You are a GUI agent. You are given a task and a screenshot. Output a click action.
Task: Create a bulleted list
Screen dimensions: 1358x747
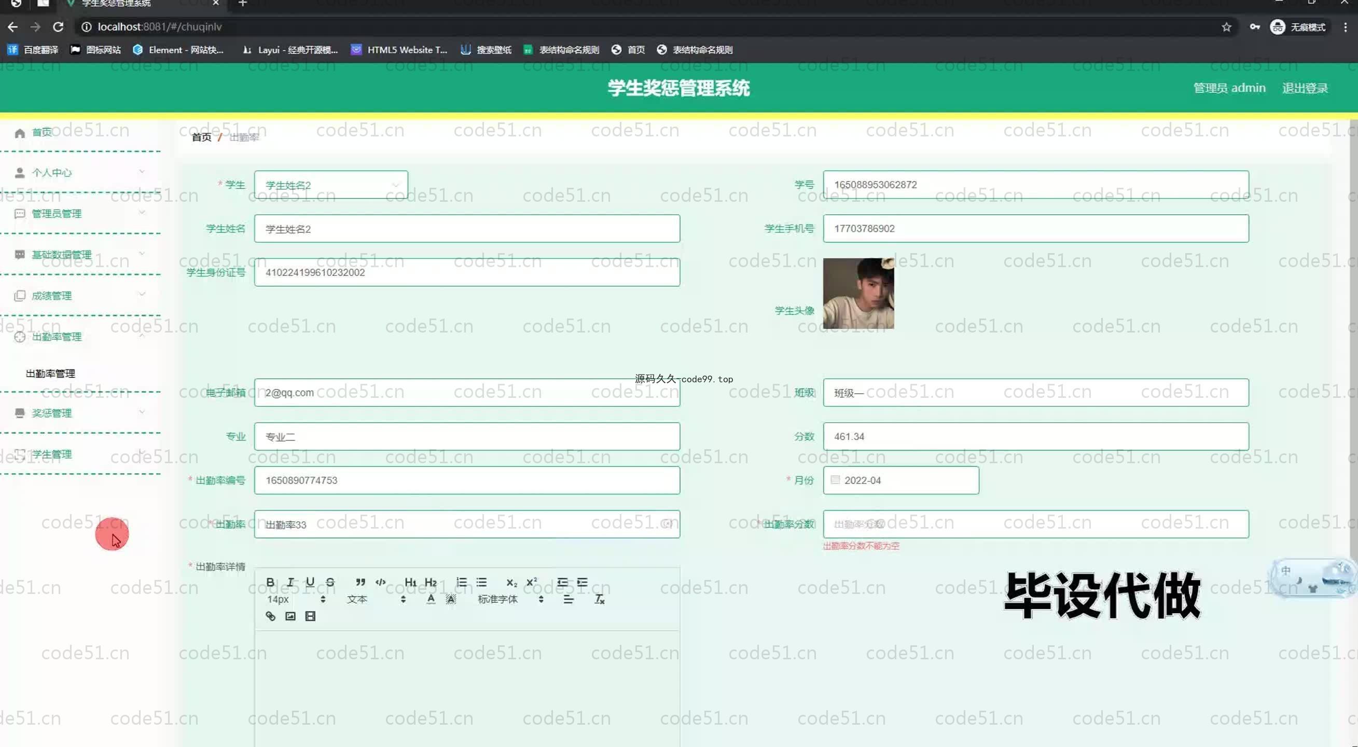(x=481, y=582)
